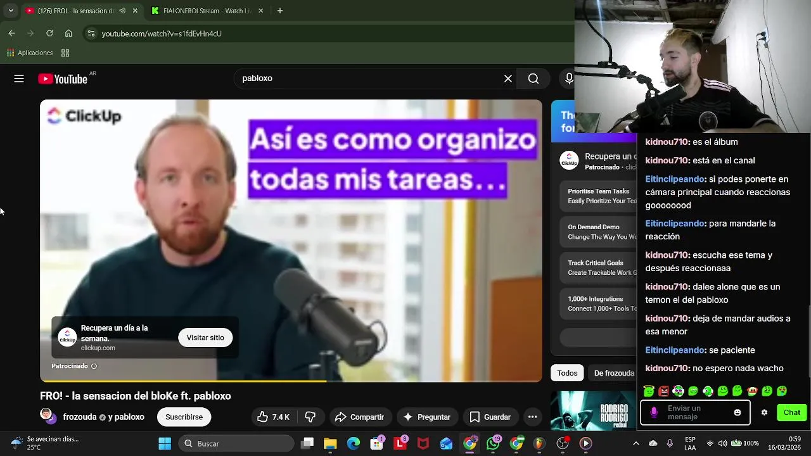Open the pabloxo channel link

[129, 417]
